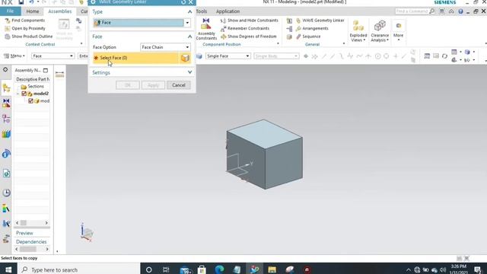Image resolution: width=487 pixels, height=274 pixels.
Task: Reset the WAVE Geometry Linker dialog
Action: tap(183, 2)
